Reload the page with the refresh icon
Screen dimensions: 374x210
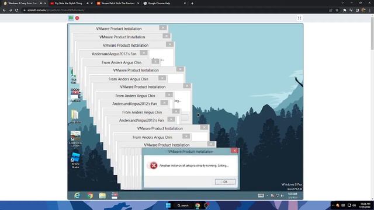click(x=17, y=10)
